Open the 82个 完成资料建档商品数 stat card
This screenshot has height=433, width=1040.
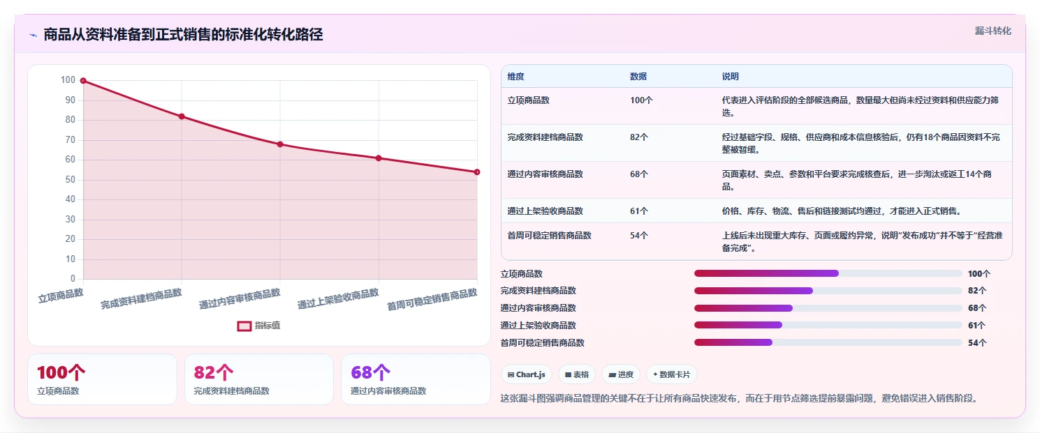(259, 379)
